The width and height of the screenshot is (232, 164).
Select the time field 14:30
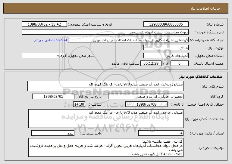coord(79,104)
